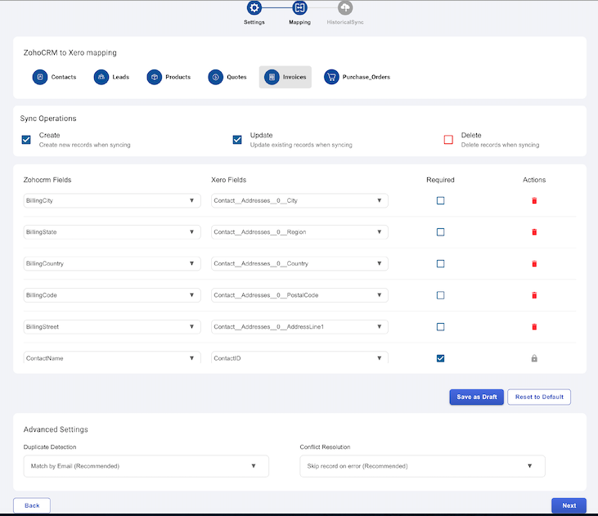Open the BillingState Zohocrm field dropdown
The height and width of the screenshot is (516, 598).
point(112,232)
